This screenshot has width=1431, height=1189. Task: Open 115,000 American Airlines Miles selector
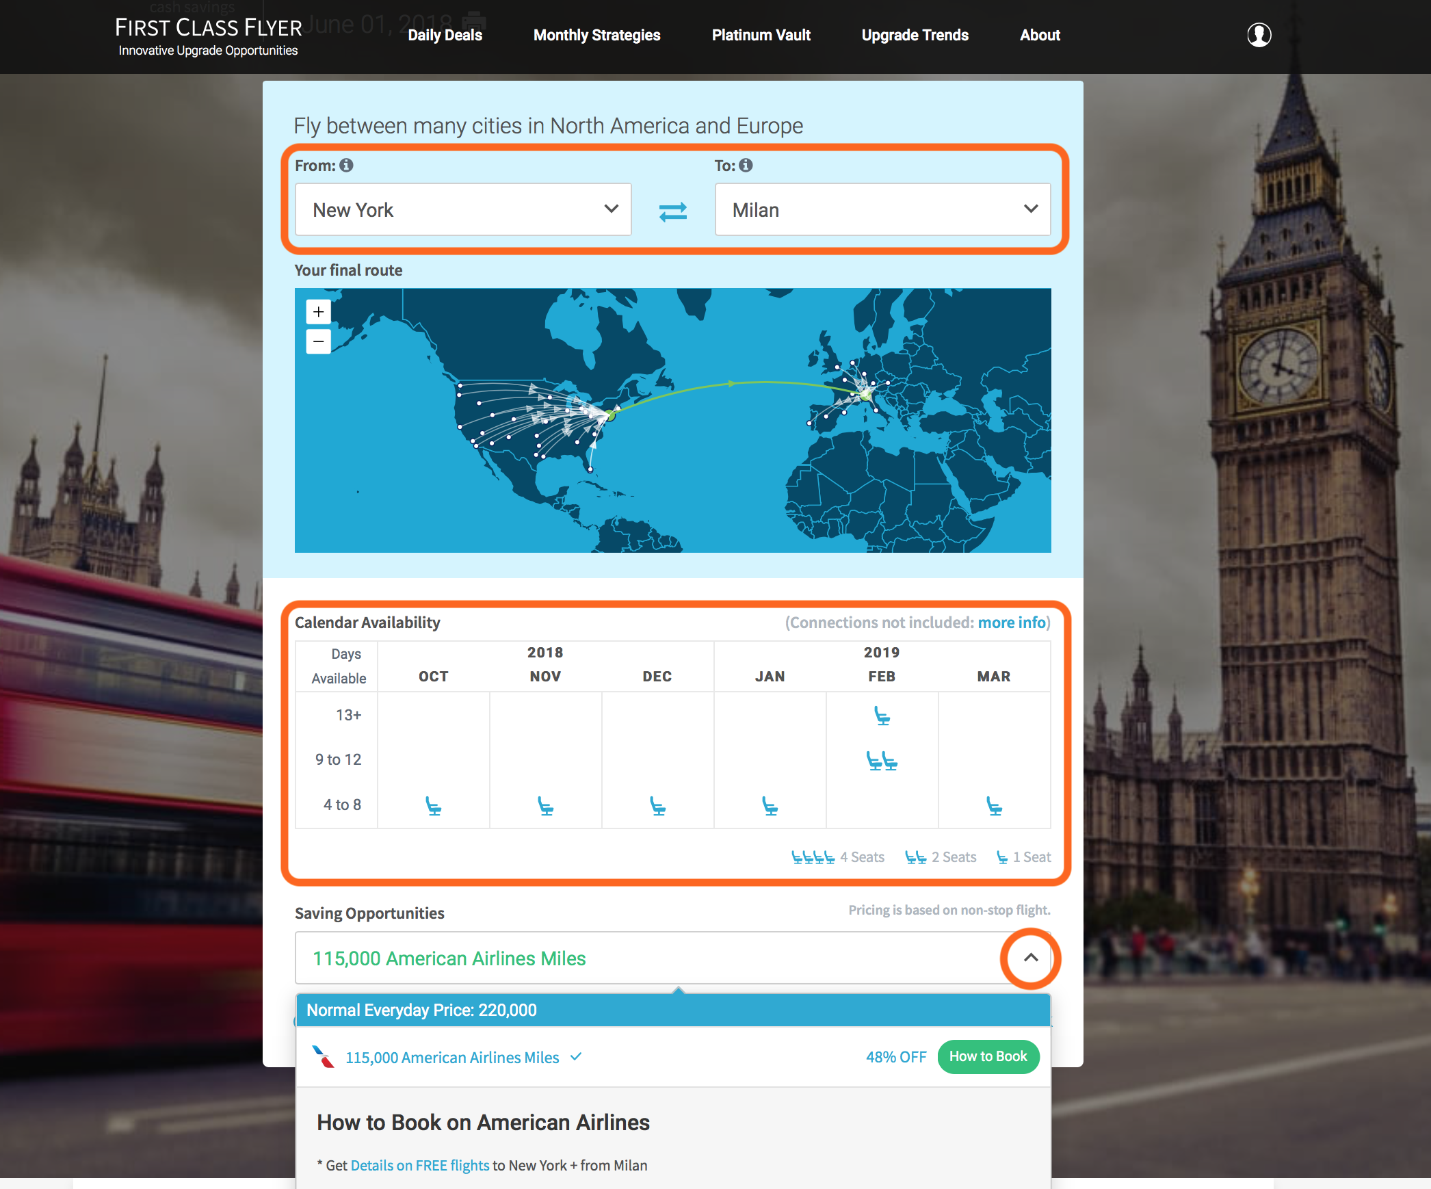(x=673, y=958)
